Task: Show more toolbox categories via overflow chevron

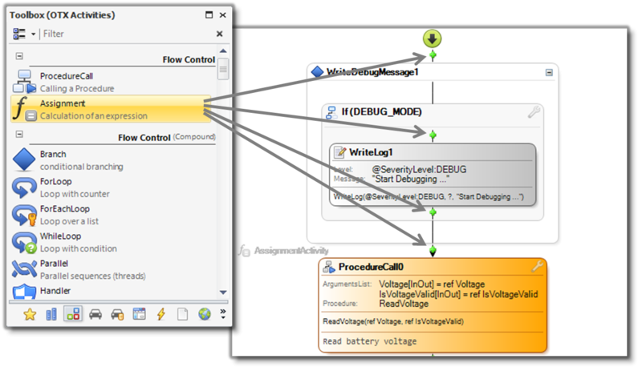Action: [222, 314]
